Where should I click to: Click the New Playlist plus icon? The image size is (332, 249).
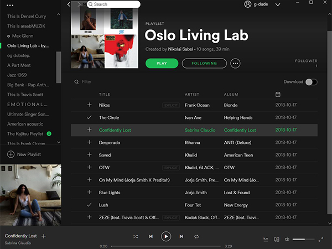click(x=11, y=154)
